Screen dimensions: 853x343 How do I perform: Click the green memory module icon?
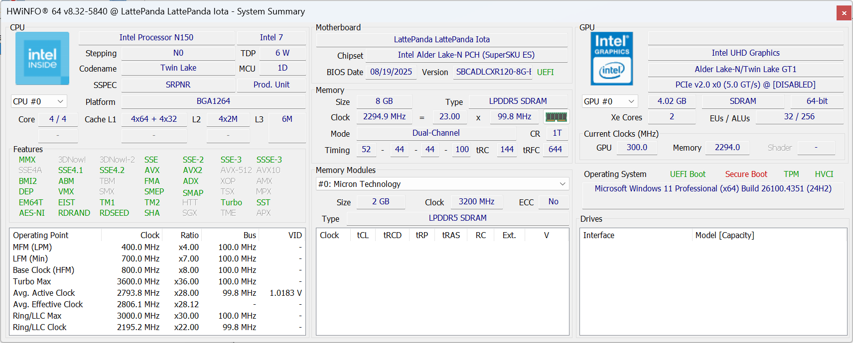click(x=556, y=117)
